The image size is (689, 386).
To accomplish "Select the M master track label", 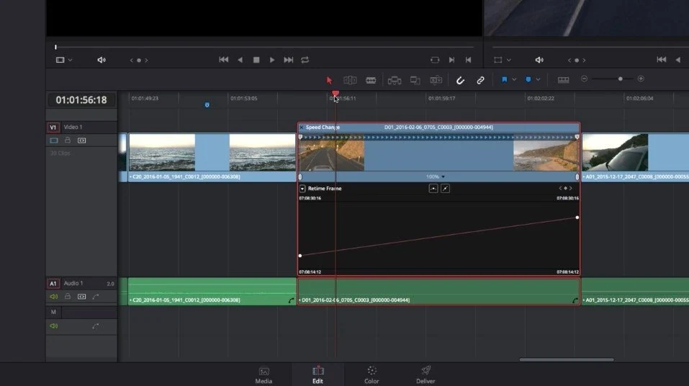I will [x=53, y=312].
